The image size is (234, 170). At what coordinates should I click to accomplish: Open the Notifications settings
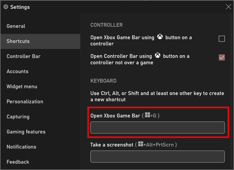pos(21,147)
